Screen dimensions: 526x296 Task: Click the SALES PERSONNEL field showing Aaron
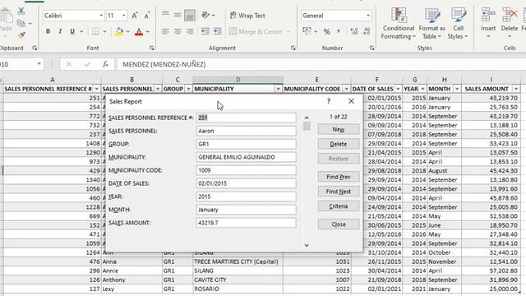(x=246, y=131)
